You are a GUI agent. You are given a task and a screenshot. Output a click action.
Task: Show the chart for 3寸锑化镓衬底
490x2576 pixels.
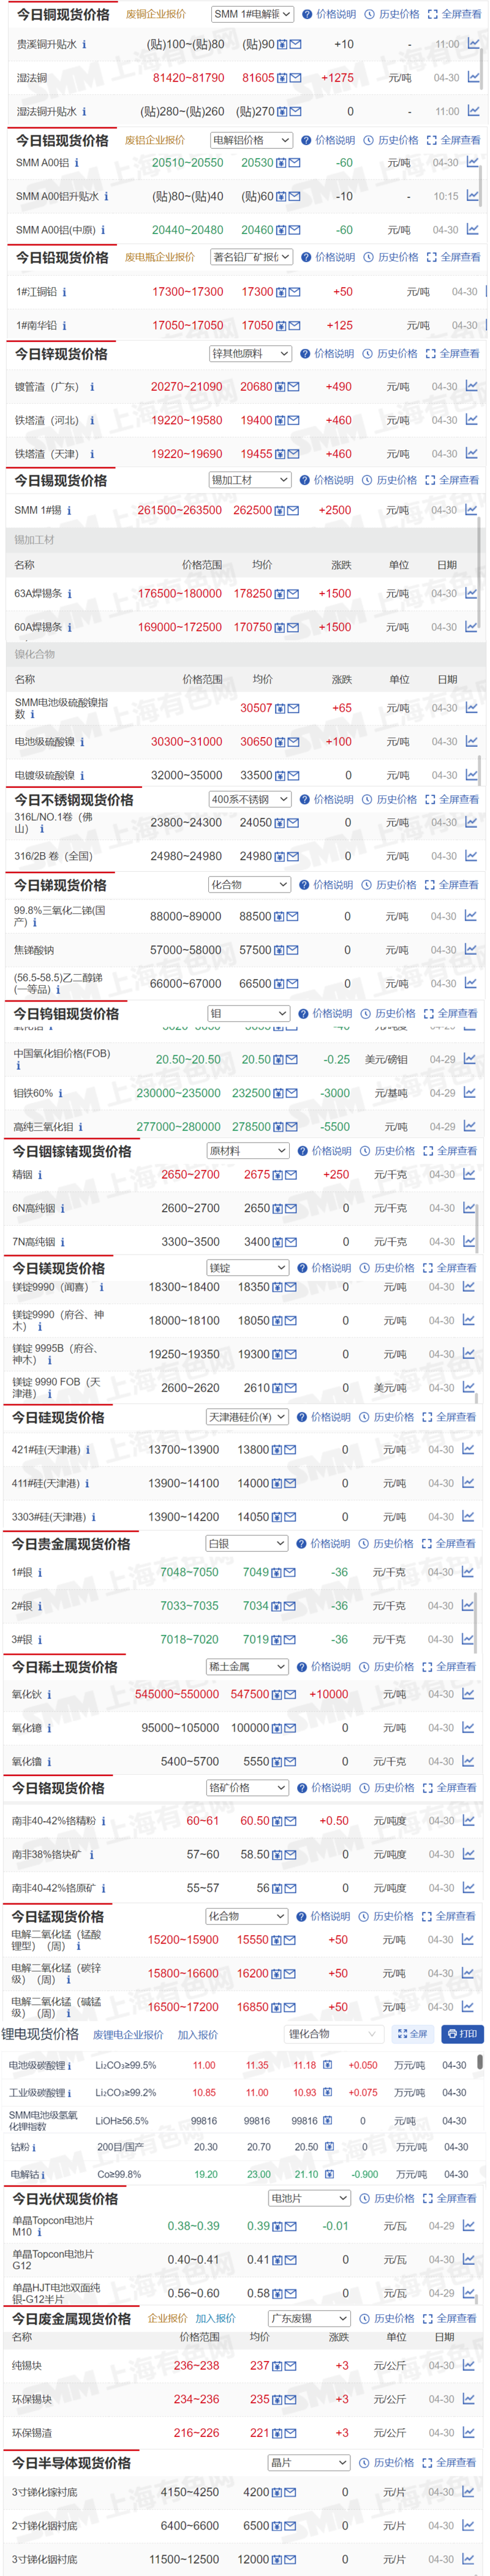pyautogui.click(x=467, y=2492)
